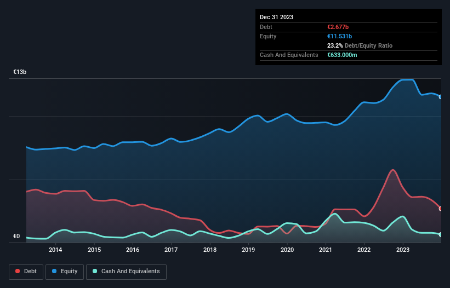The width and height of the screenshot is (450, 288).
Task: Click the 2017 x-axis label
Action: tap(171, 250)
